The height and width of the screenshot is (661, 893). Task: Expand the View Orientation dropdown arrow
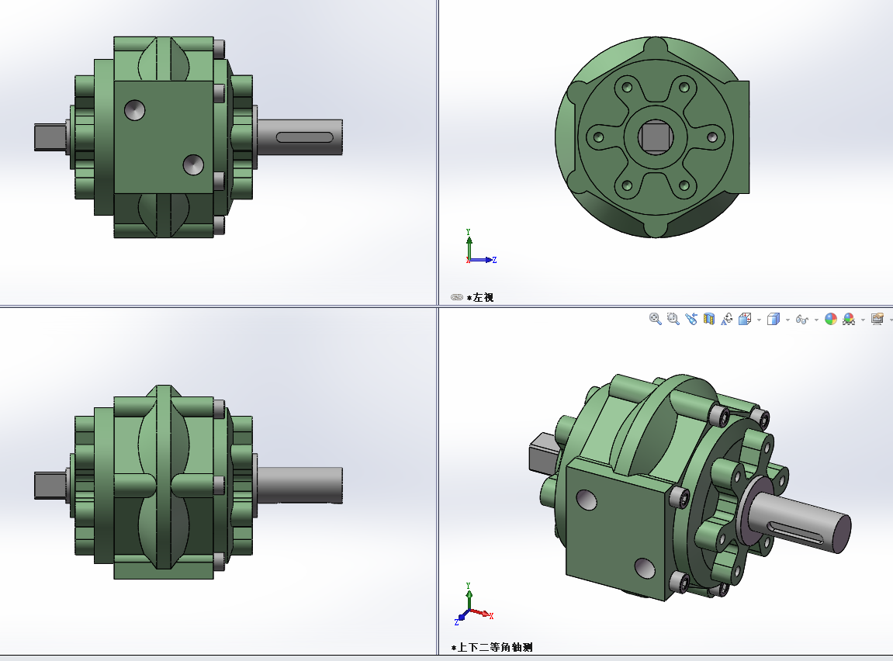pyautogui.click(x=759, y=320)
